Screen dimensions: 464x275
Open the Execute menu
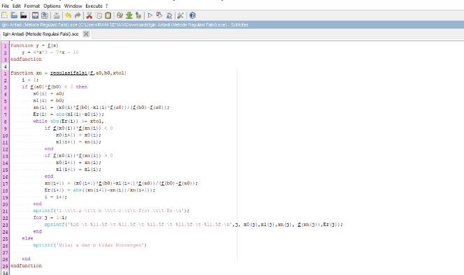click(94, 6)
